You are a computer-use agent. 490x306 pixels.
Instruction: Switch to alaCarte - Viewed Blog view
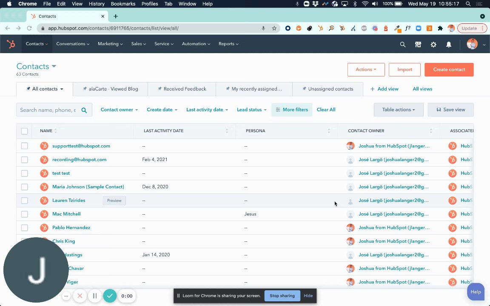[x=110, y=89]
